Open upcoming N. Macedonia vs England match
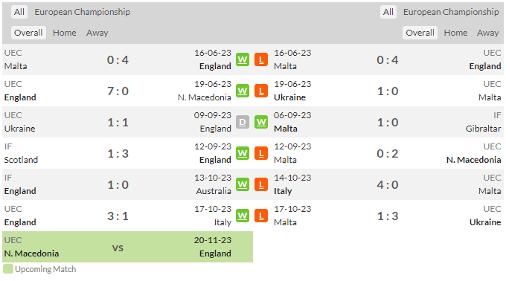This screenshot has height=281, width=506. [x=127, y=247]
